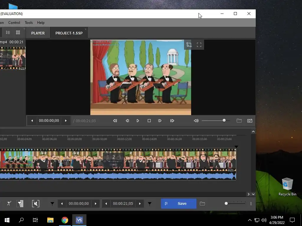This screenshot has height=226, width=302.
Task: Open the Control menu
Action: tap(14, 22)
